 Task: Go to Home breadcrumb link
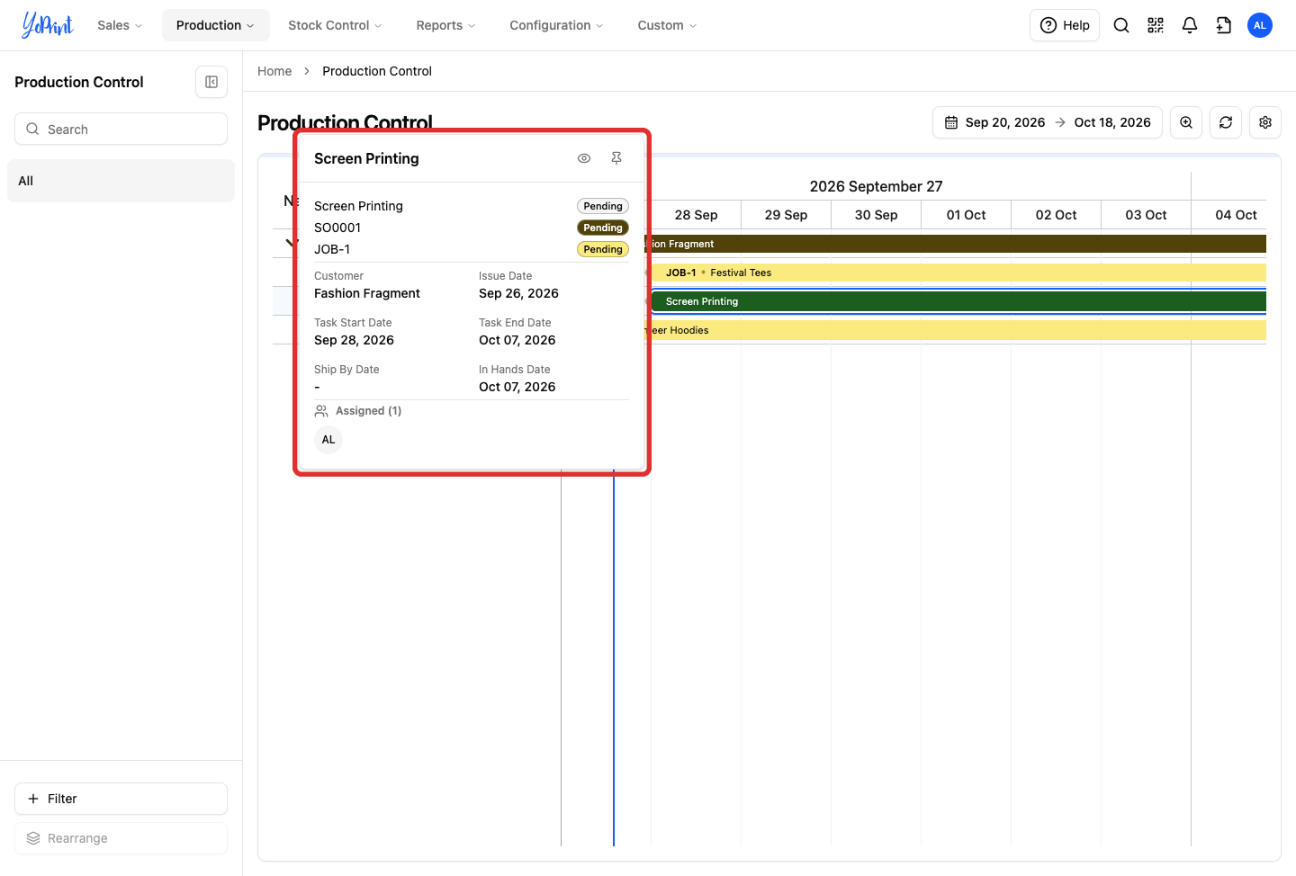274,71
